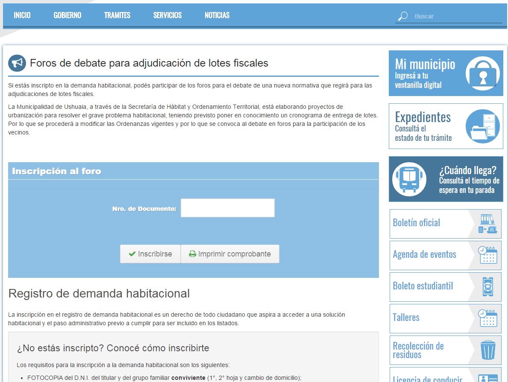Image resolution: width=508 pixels, height=382 pixels.
Task: Click the search magnifier icon
Action: click(x=402, y=16)
